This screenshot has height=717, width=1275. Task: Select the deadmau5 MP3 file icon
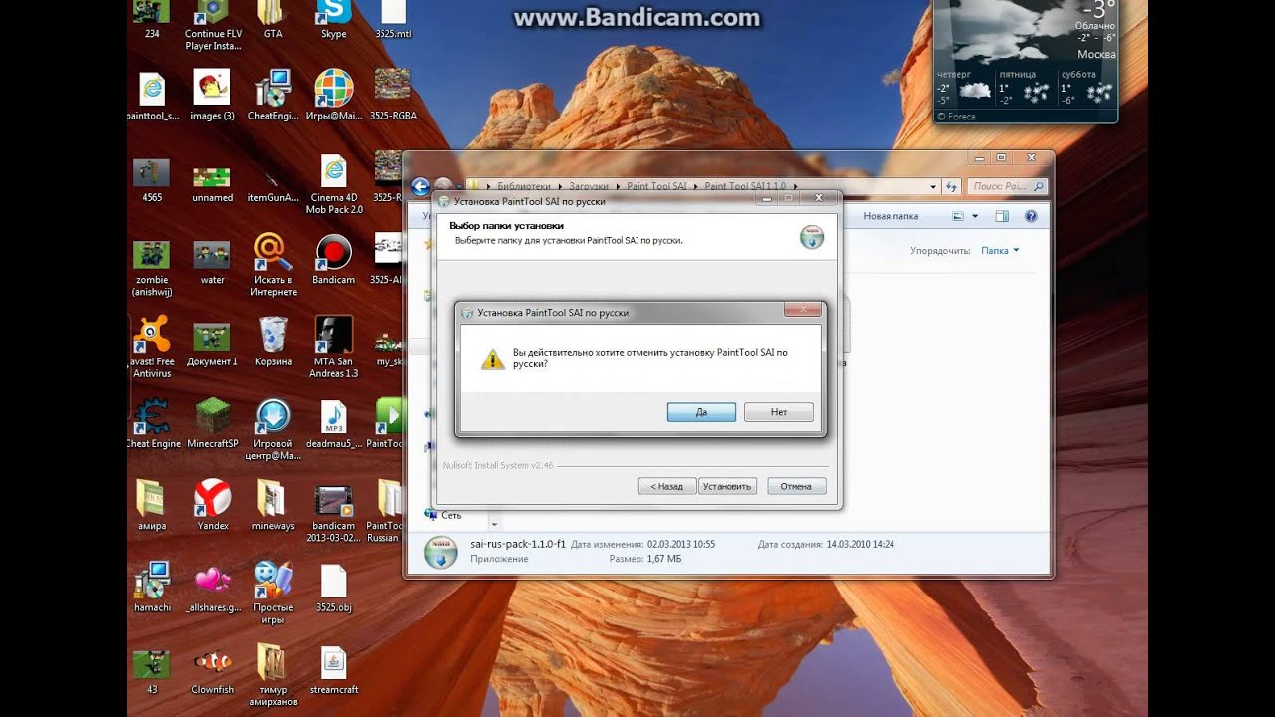click(334, 423)
